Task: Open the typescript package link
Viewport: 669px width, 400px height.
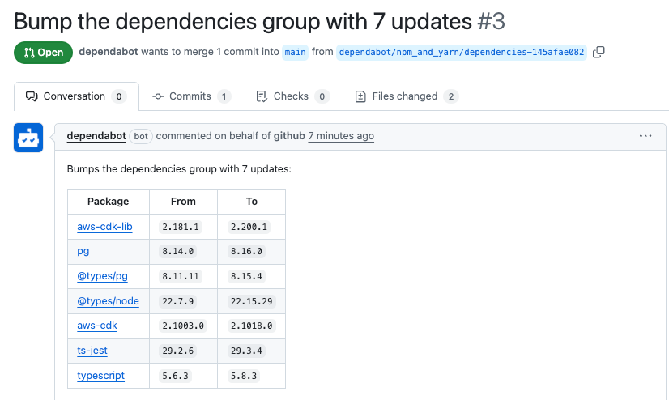Action: click(x=100, y=376)
